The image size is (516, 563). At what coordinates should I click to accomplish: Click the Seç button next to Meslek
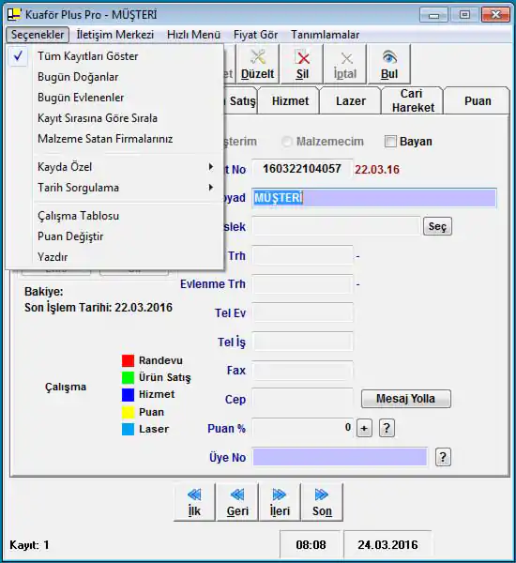click(437, 226)
